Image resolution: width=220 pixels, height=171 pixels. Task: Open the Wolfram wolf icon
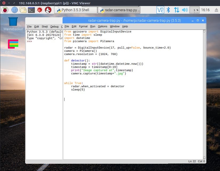(48, 10)
